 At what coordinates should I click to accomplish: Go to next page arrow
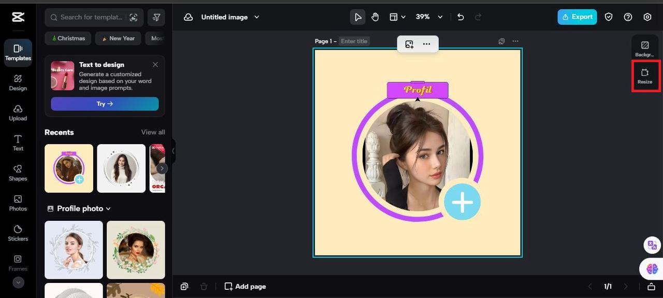tap(626, 287)
